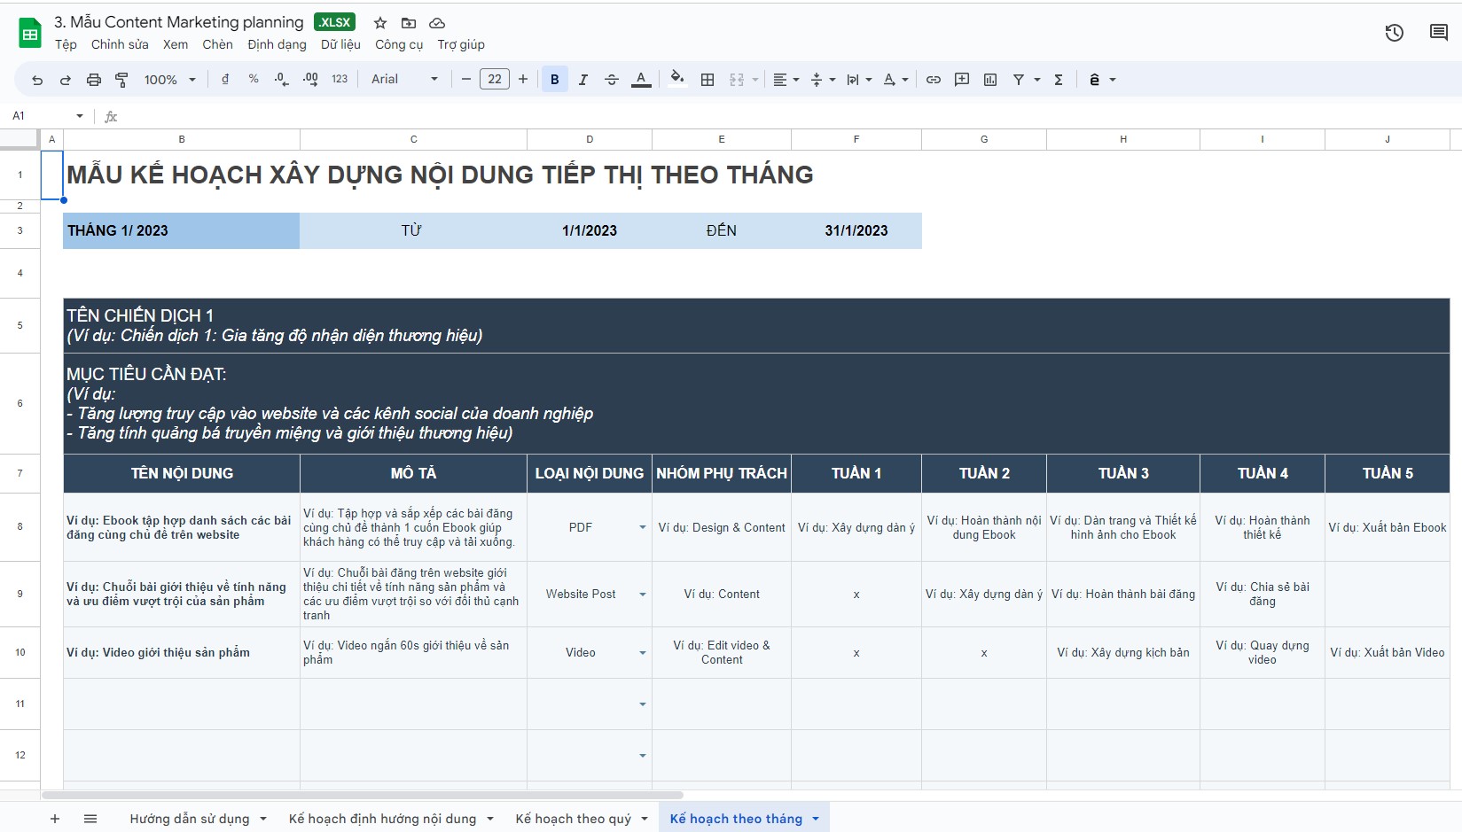Image resolution: width=1462 pixels, height=832 pixels.
Task: Switch to Kế hoạch định hướng nội dung sheet
Action: [382, 819]
